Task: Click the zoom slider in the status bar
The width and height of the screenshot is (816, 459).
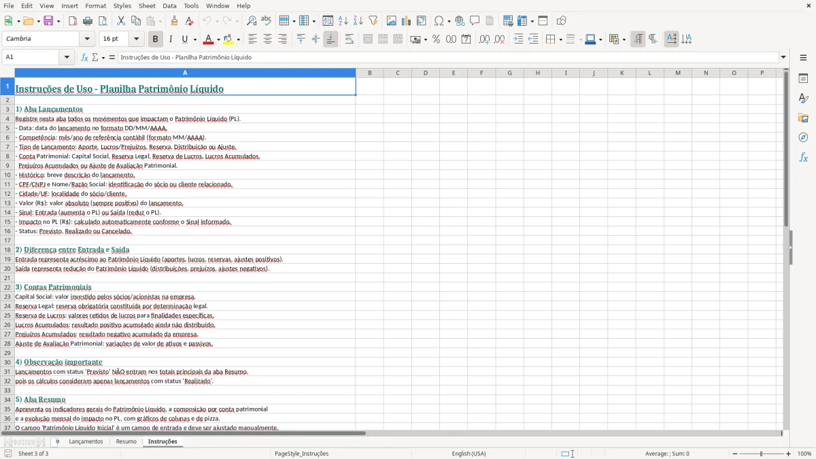Action: tap(762, 454)
